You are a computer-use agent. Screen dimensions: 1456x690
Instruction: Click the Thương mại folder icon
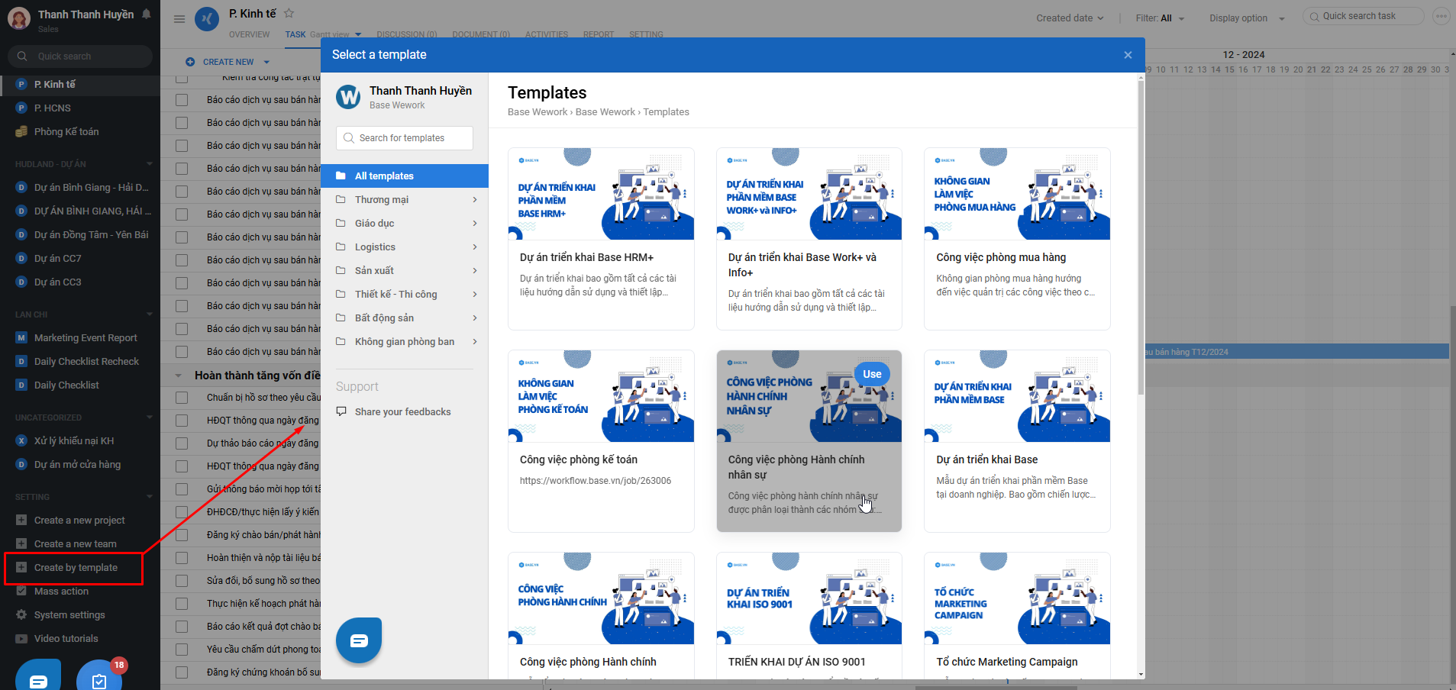341,199
